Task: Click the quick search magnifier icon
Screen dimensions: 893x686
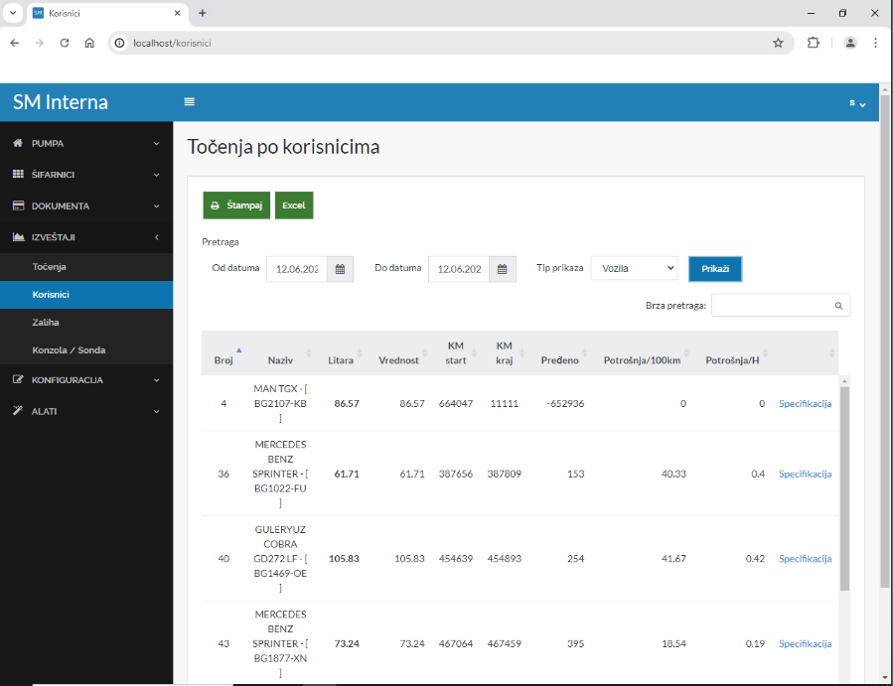Action: pyautogui.click(x=838, y=306)
